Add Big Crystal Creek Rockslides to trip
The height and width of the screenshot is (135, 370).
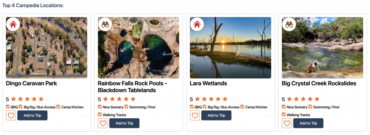[309, 123]
